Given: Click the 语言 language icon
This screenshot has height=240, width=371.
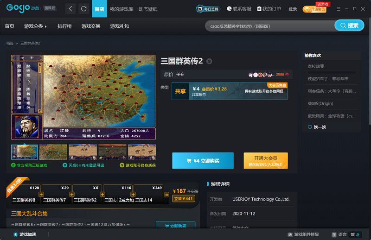Looking at the screenshot, I should click(334, 234).
